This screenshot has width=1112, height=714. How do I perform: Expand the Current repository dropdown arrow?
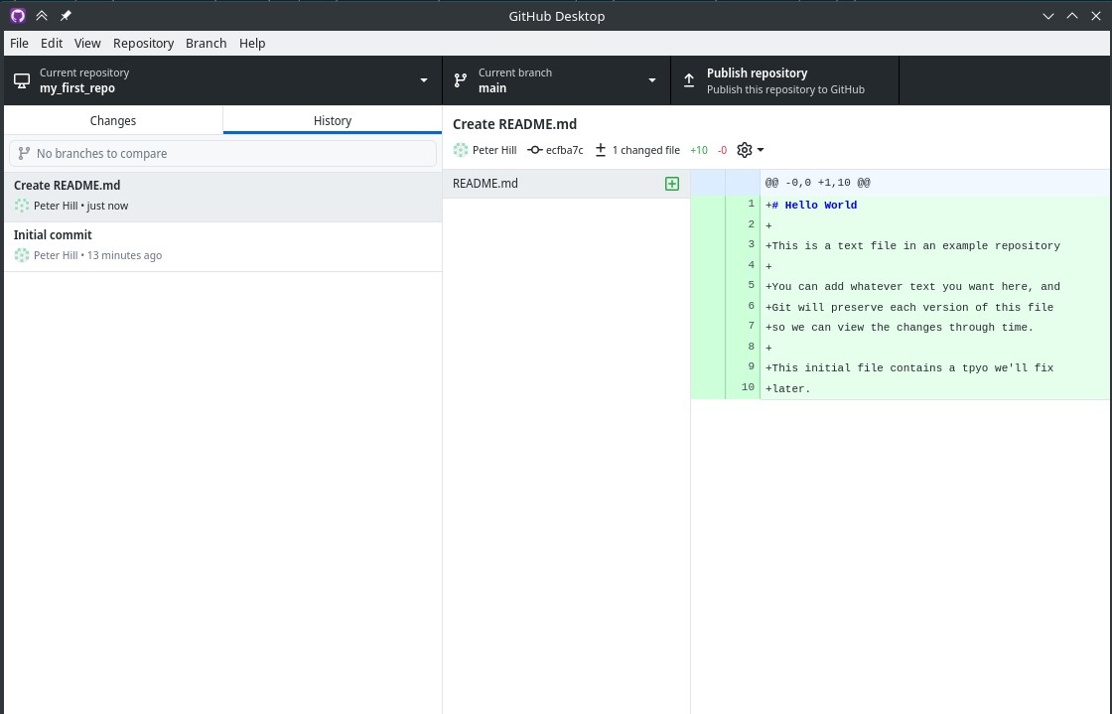423,80
